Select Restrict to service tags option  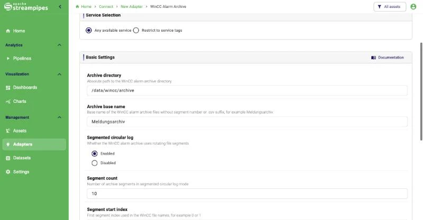click(136, 31)
